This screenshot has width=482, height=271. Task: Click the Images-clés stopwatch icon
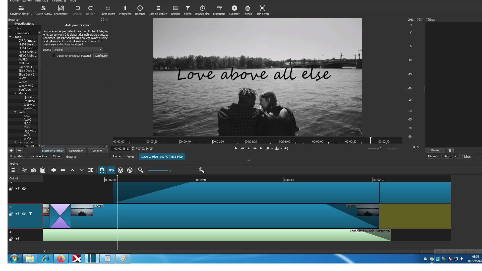[202, 8]
